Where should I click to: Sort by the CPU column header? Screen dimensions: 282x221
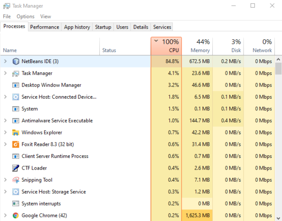166,46
